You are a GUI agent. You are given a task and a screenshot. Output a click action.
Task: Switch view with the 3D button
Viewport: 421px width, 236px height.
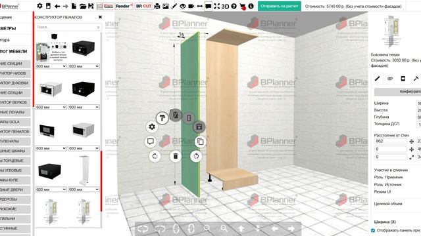(x=225, y=6)
